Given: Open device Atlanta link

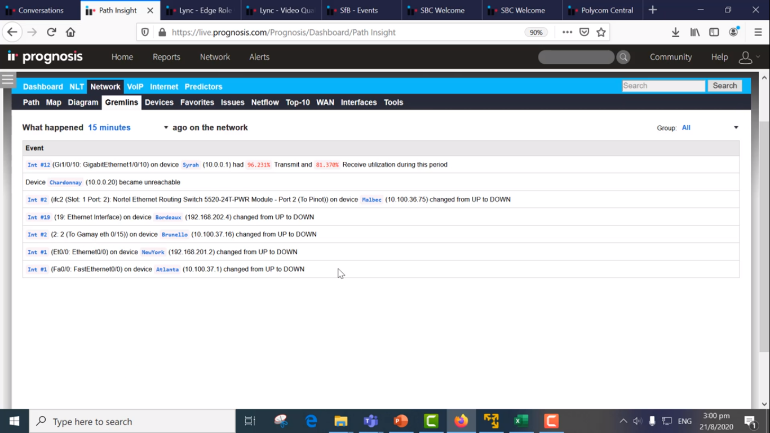Looking at the screenshot, I should tap(167, 269).
